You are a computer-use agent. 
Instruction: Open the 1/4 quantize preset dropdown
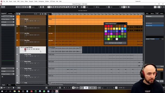pos(115,7)
